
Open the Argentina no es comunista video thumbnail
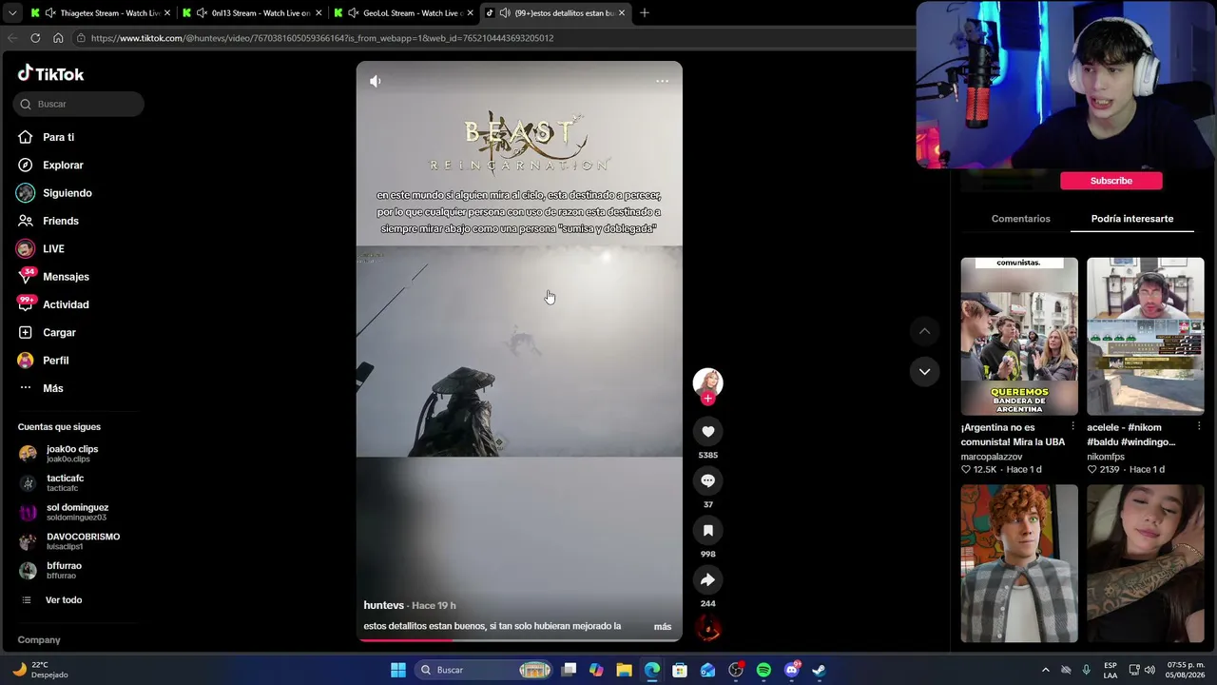tap(1019, 337)
